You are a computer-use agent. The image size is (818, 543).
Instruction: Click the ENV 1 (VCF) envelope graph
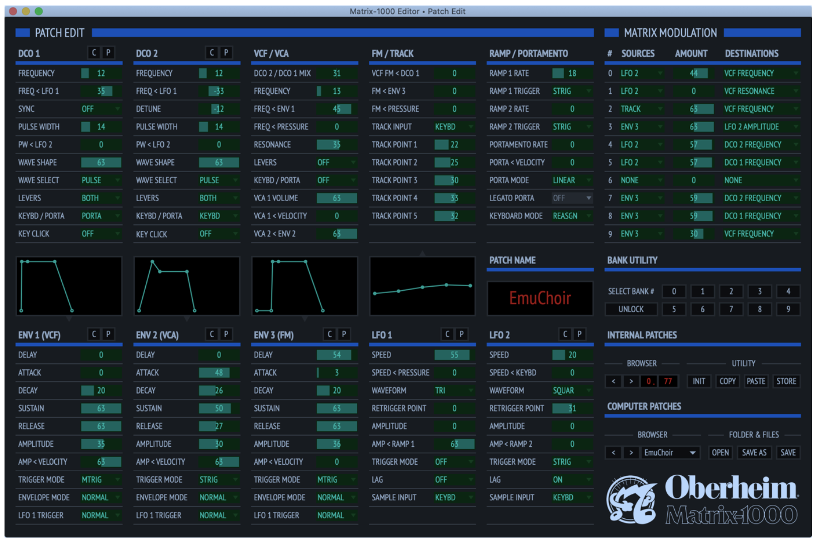click(x=69, y=286)
